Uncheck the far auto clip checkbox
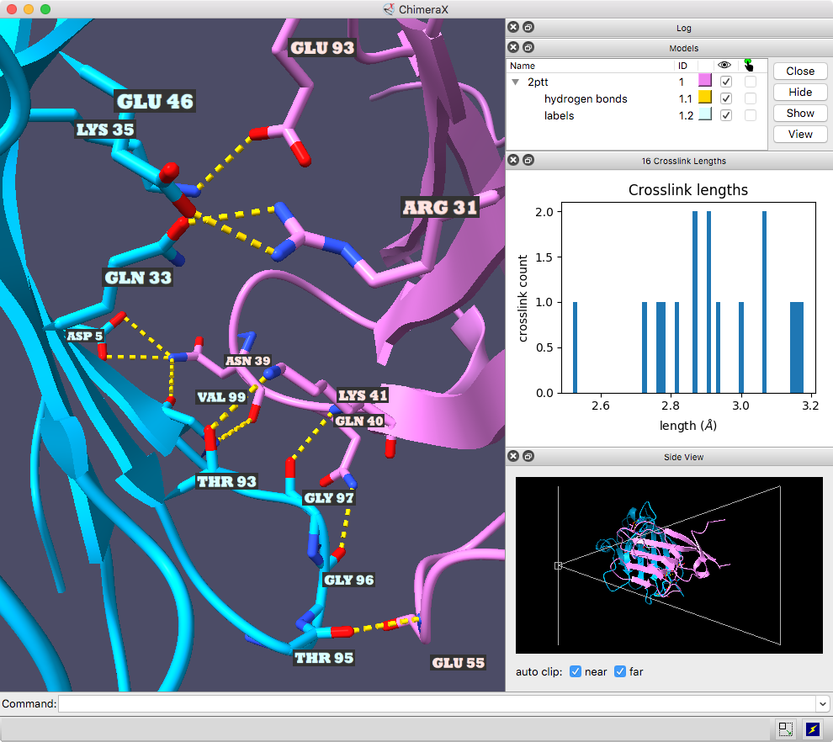The height and width of the screenshot is (742, 833). pyautogui.click(x=621, y=671)
